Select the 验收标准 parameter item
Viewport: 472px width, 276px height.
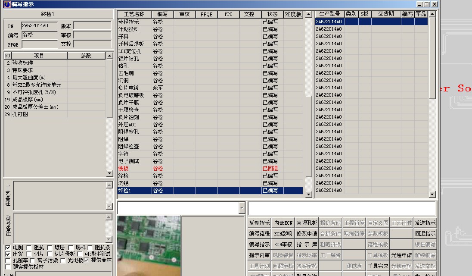point(55,63)
